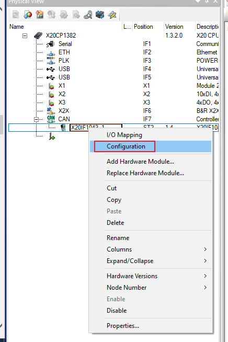Image resolution: width=228 pixels, height=342 pixels.
Task: Collapse the X20CP1382 tree node
Action: tap(25, 36)
